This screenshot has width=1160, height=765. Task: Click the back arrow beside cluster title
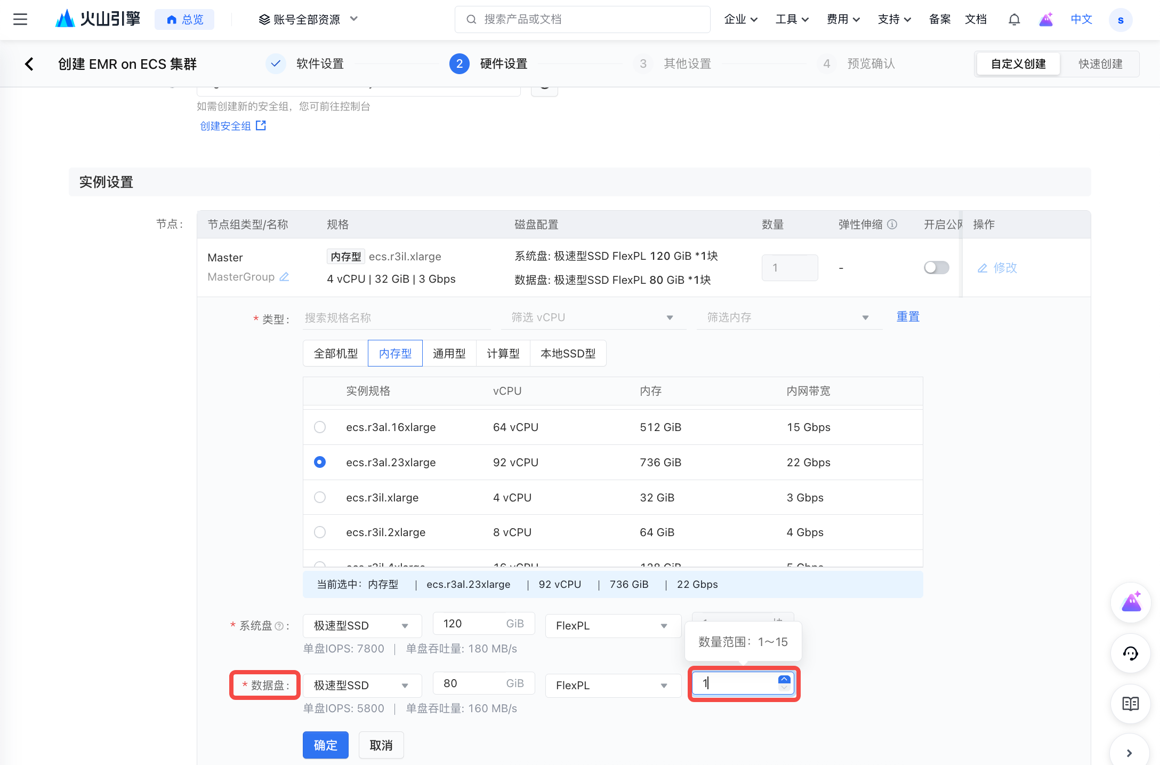click(29, 64)
